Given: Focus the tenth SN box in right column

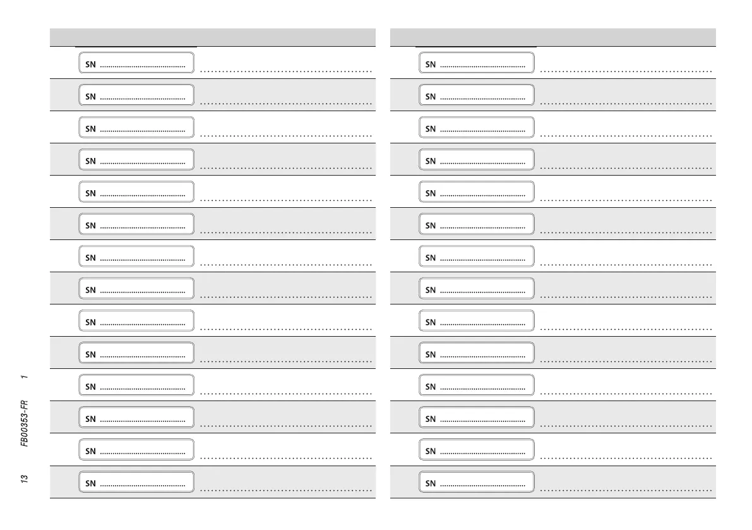Looking at the screenshot, I should 476,353.
